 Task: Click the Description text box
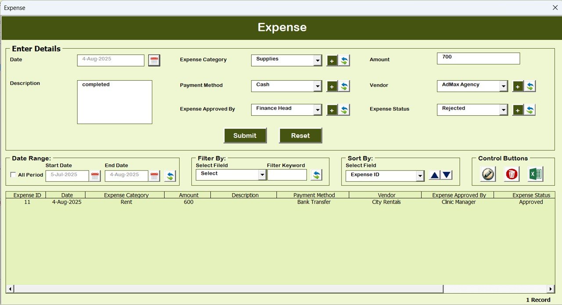(115, 102)
